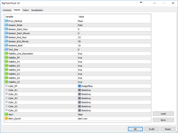Click the green icon beside Visibility_S2
This screenshot has height=133, width=178.
6,78
